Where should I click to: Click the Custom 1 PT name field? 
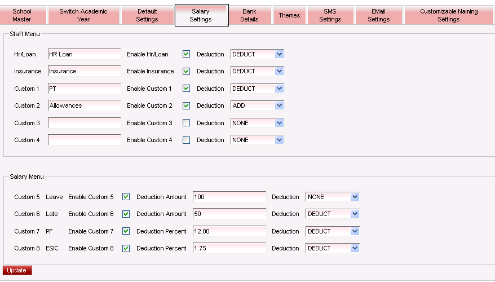84,89
